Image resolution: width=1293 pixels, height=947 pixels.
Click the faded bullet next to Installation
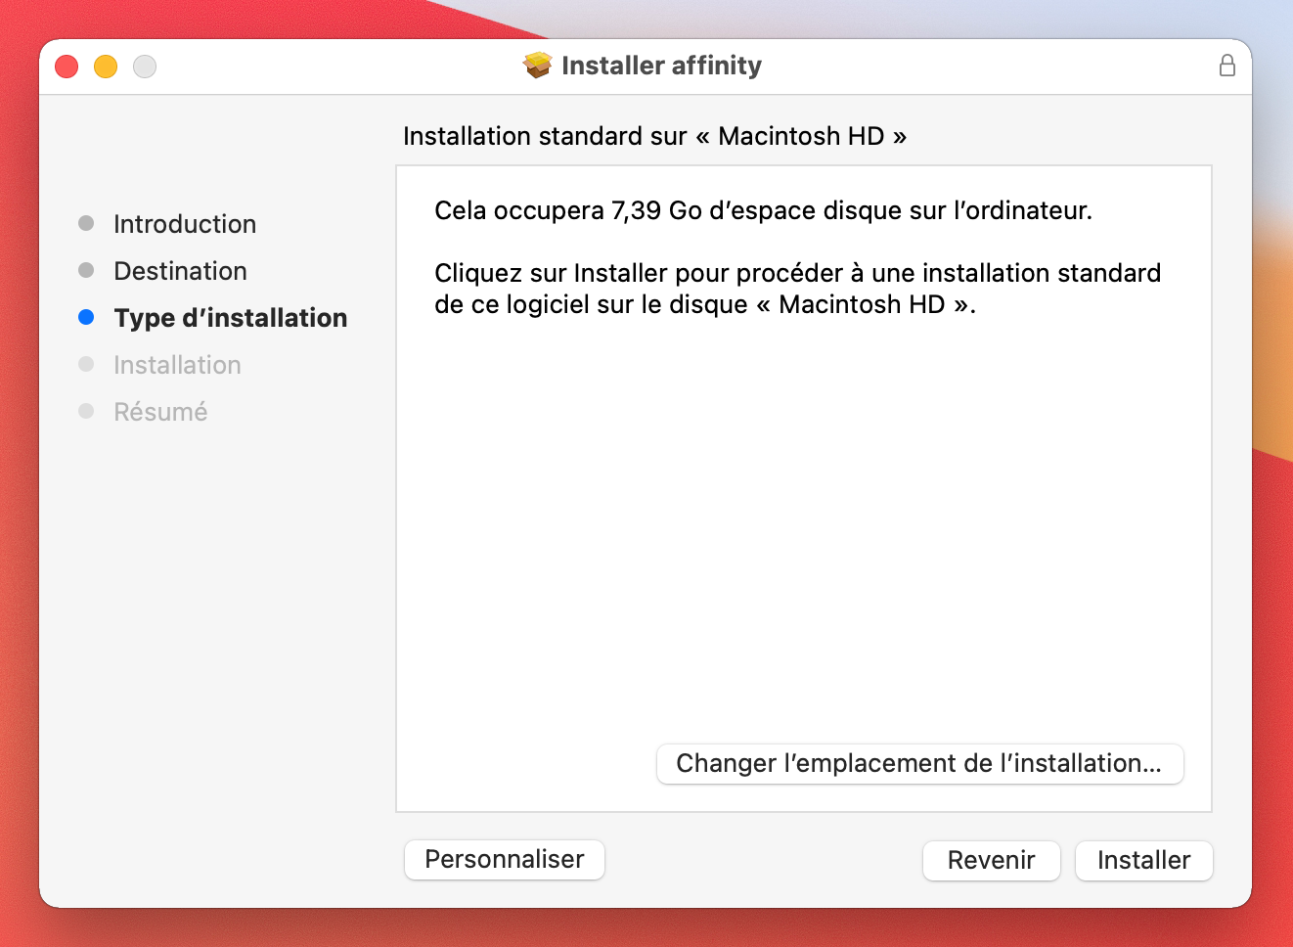click(x=86, y=364)
